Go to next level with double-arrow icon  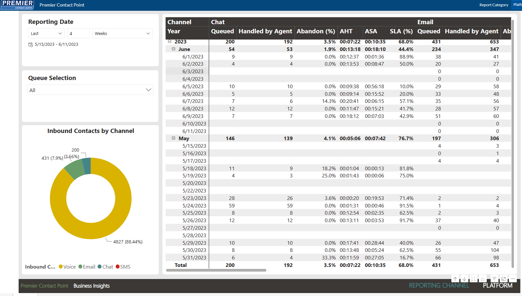tap(473, 279)
